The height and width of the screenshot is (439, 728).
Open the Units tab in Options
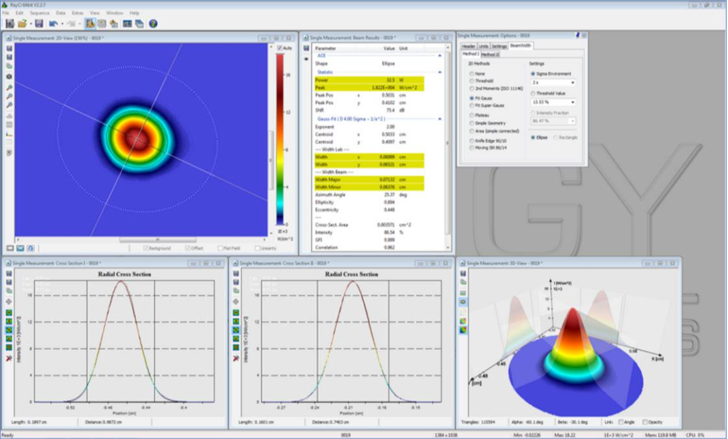[483, 46]
